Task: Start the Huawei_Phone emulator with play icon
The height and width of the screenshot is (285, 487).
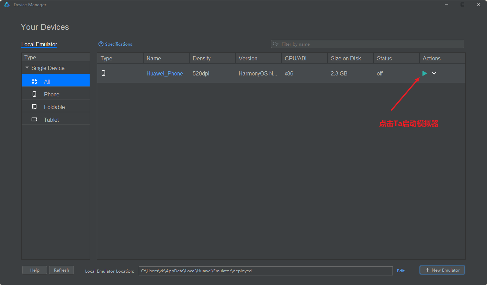Action: 424,73
